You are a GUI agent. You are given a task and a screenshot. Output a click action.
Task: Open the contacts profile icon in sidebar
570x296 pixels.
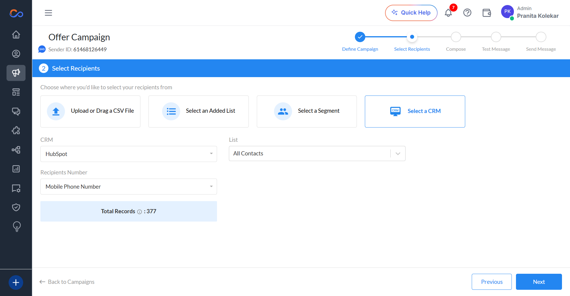16,54
